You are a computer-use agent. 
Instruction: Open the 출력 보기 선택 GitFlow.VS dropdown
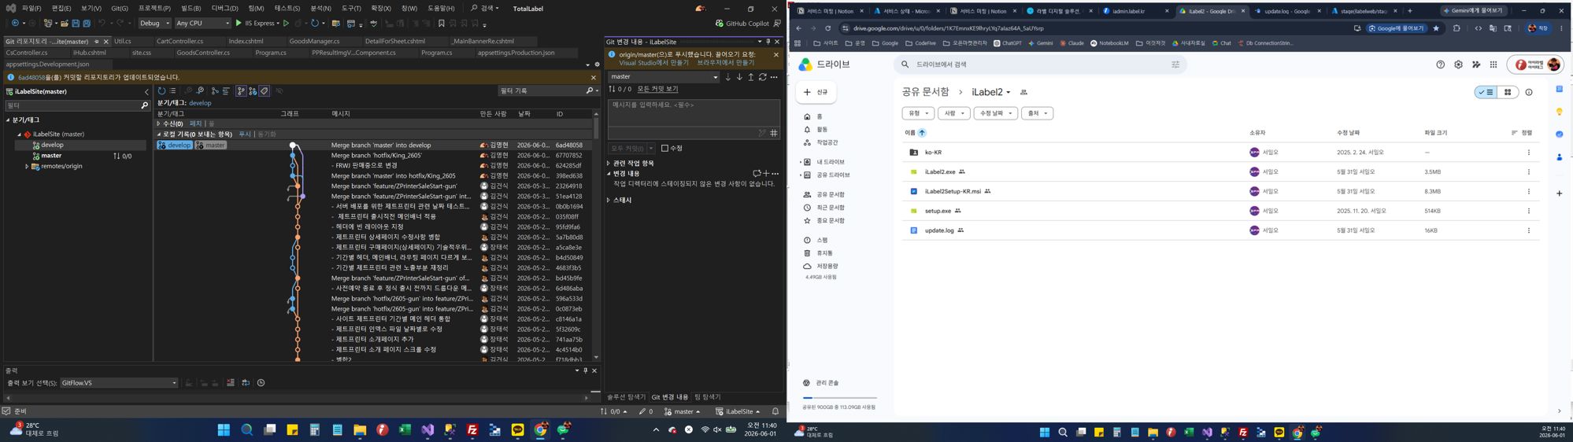pyautogui.click(x=119, y=383)
